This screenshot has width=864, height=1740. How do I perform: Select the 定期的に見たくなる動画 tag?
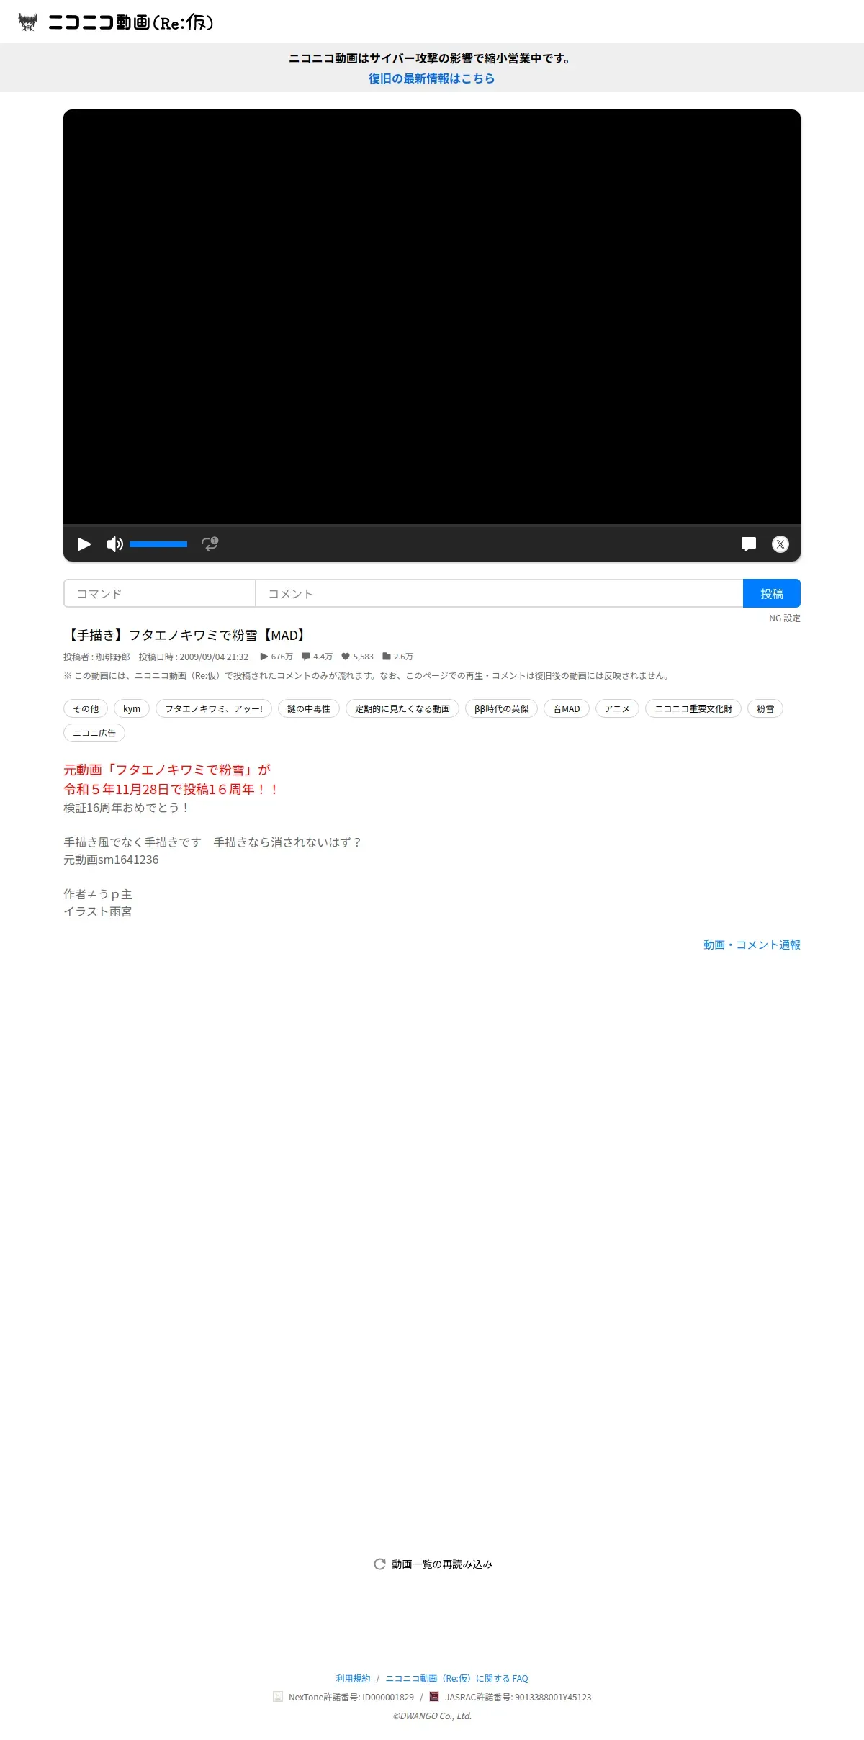402,708
